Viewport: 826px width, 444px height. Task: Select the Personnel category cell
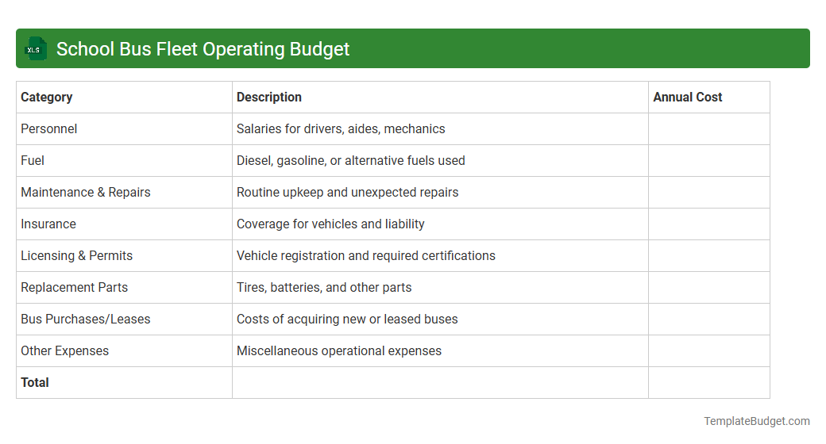pos(125,129)
